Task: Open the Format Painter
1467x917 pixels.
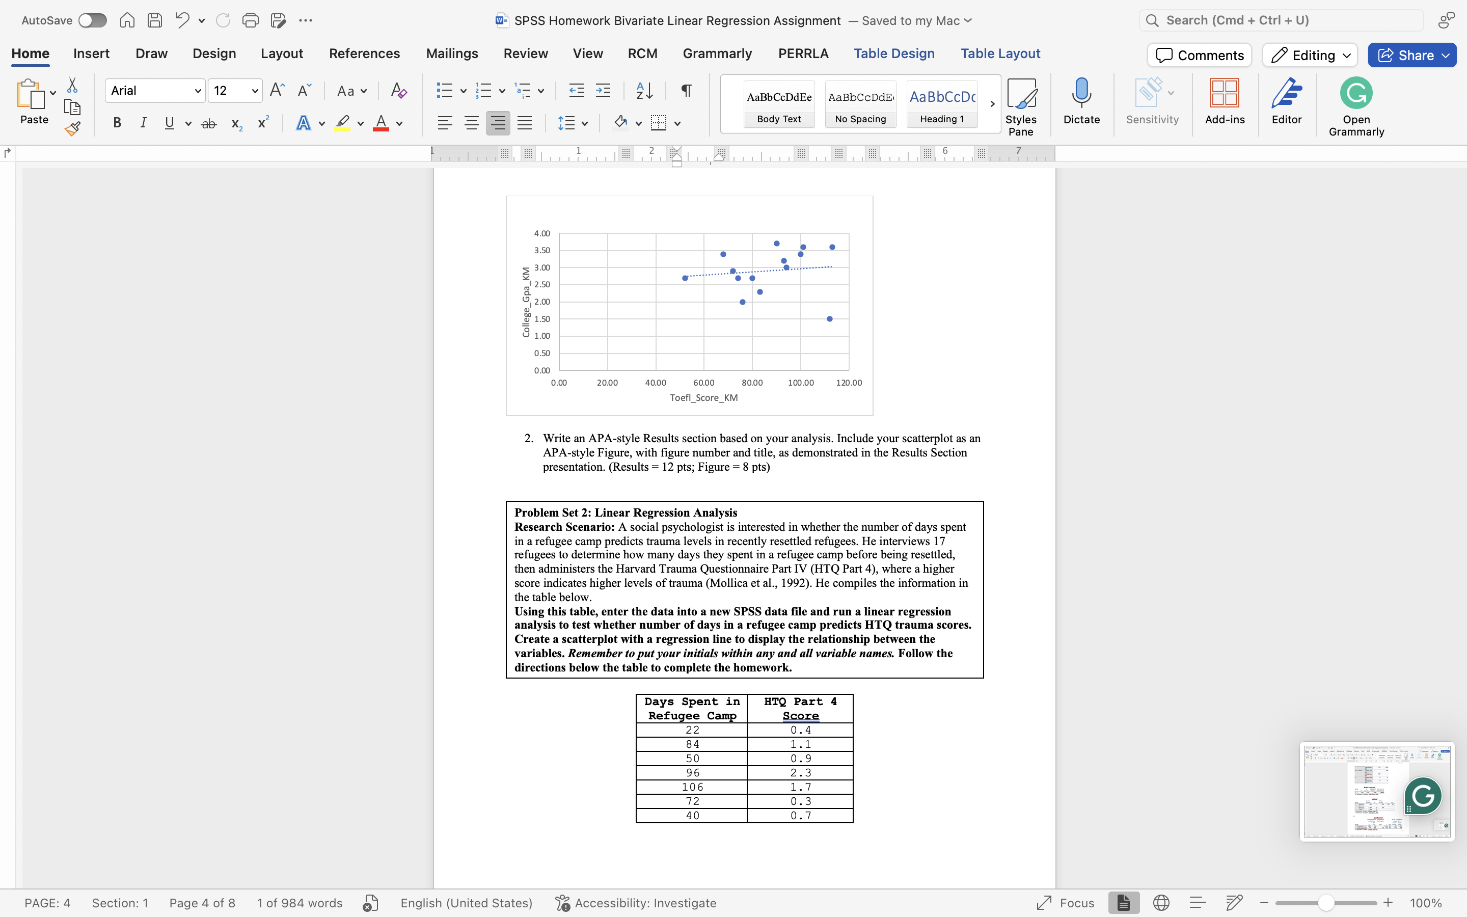Action: coord(72,128)
